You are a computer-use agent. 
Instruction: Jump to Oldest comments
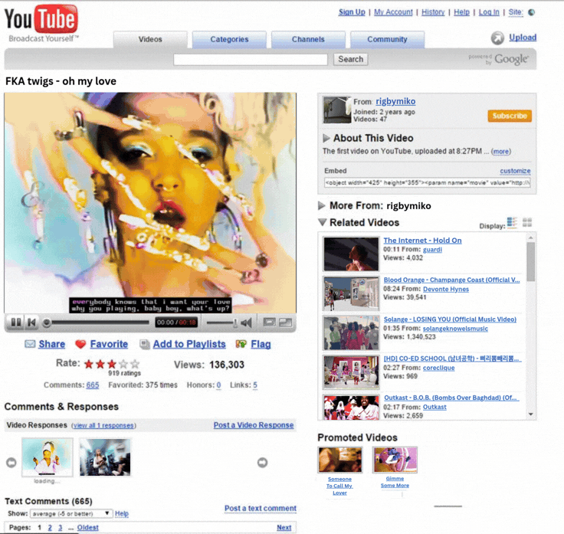click(x=88, y=528)
